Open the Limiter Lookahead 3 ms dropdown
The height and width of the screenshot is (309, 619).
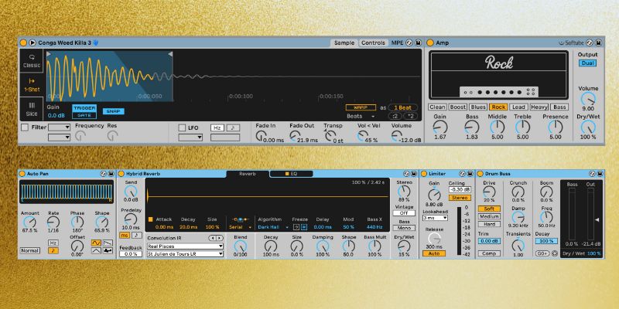[435, 218]
